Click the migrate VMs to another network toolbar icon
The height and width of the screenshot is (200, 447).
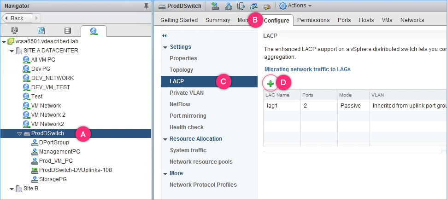(254, 6)
